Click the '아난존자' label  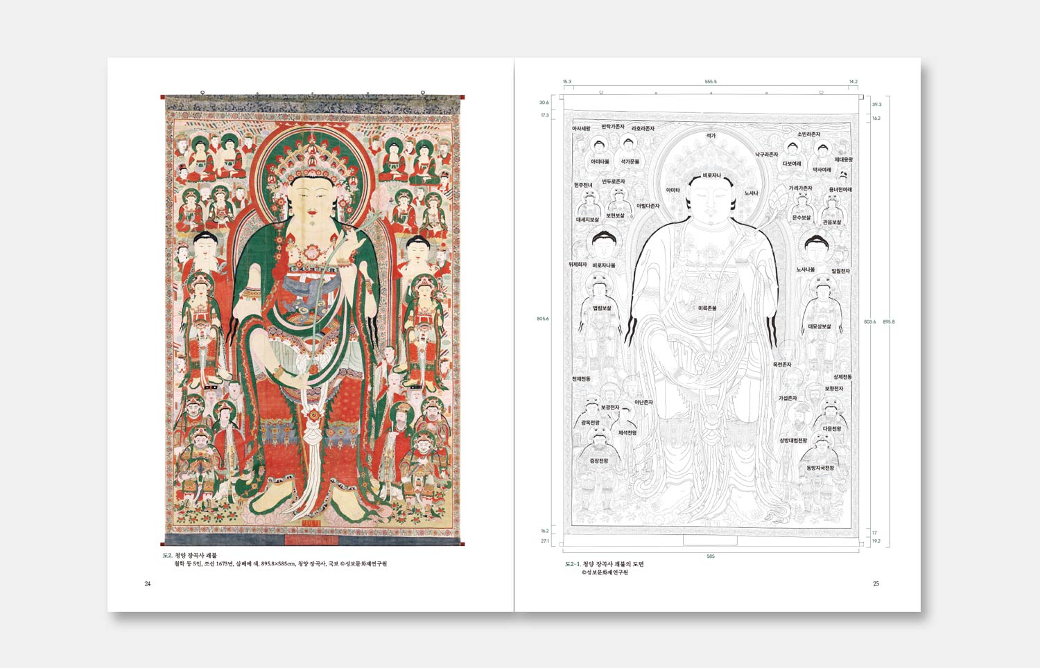click(x=643, y=402)
